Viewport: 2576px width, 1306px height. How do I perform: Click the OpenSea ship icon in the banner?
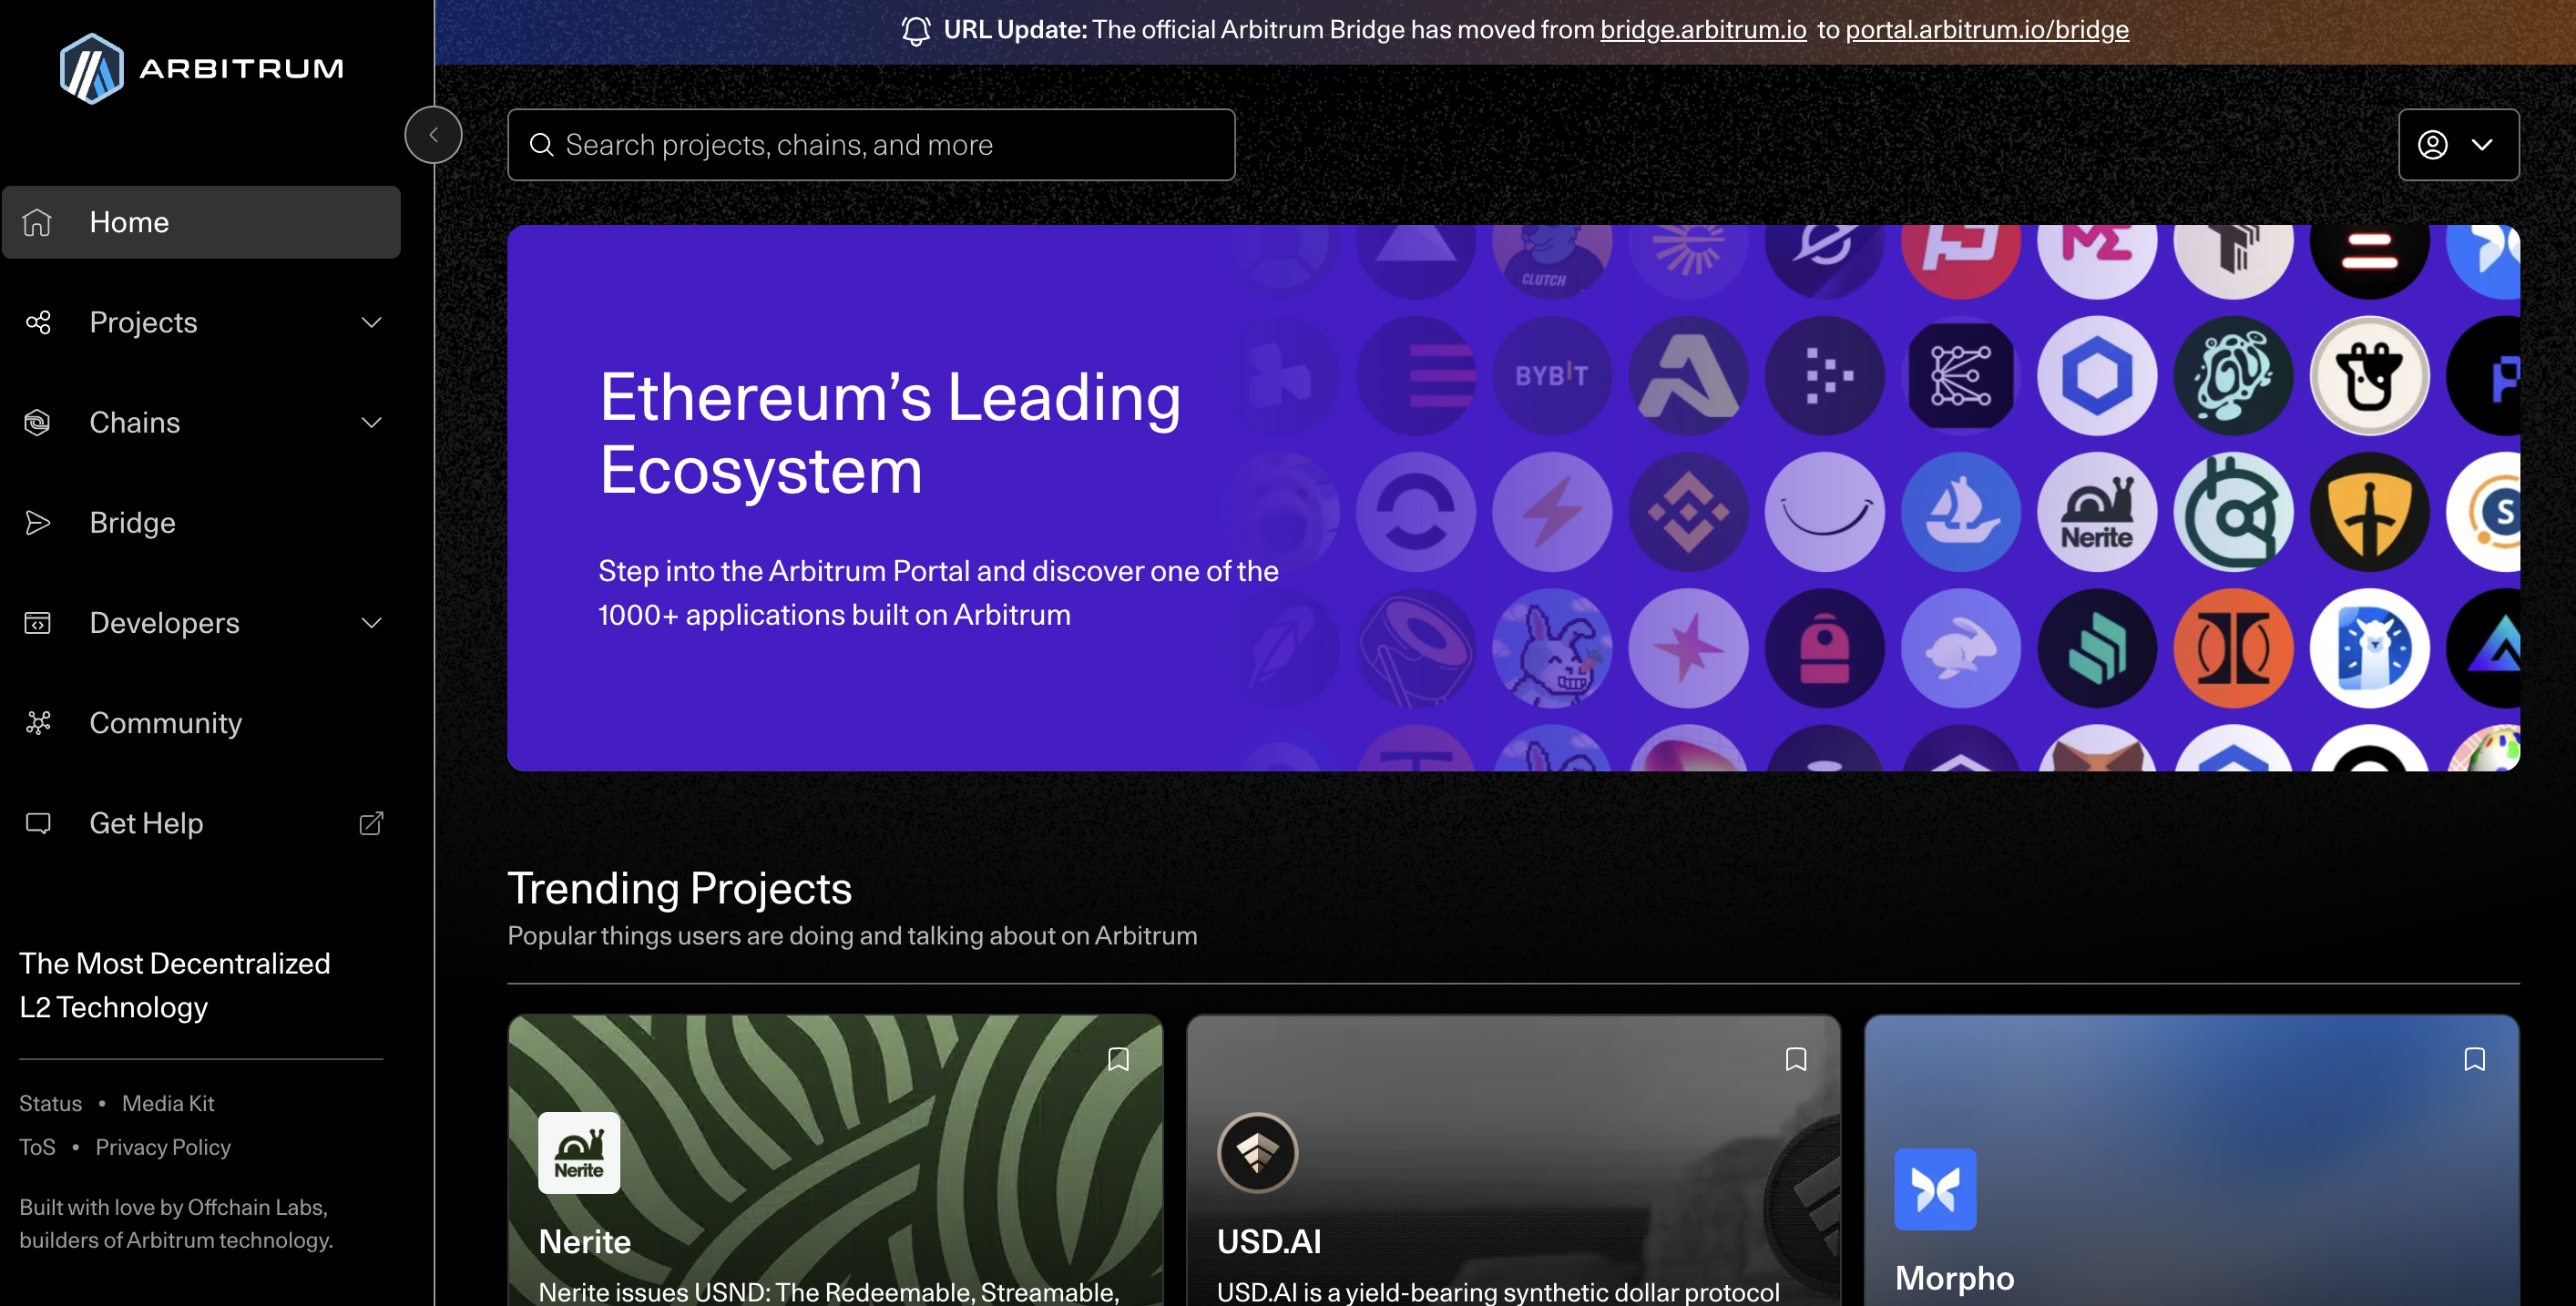(1960, 512)
